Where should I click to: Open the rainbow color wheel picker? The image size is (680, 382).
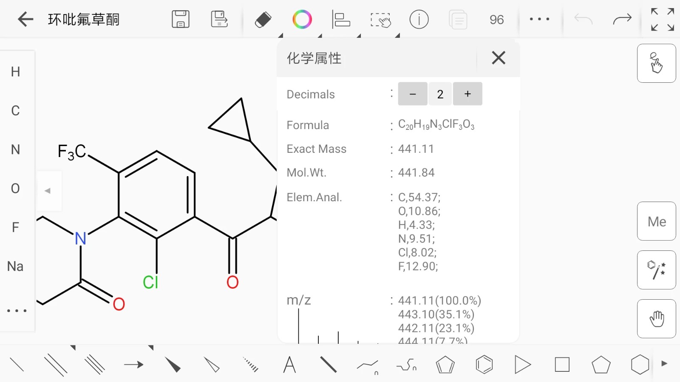(x=302, y=20)
